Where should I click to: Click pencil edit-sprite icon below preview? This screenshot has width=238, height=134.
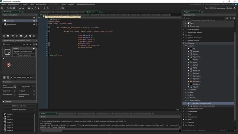coord(12,77)
